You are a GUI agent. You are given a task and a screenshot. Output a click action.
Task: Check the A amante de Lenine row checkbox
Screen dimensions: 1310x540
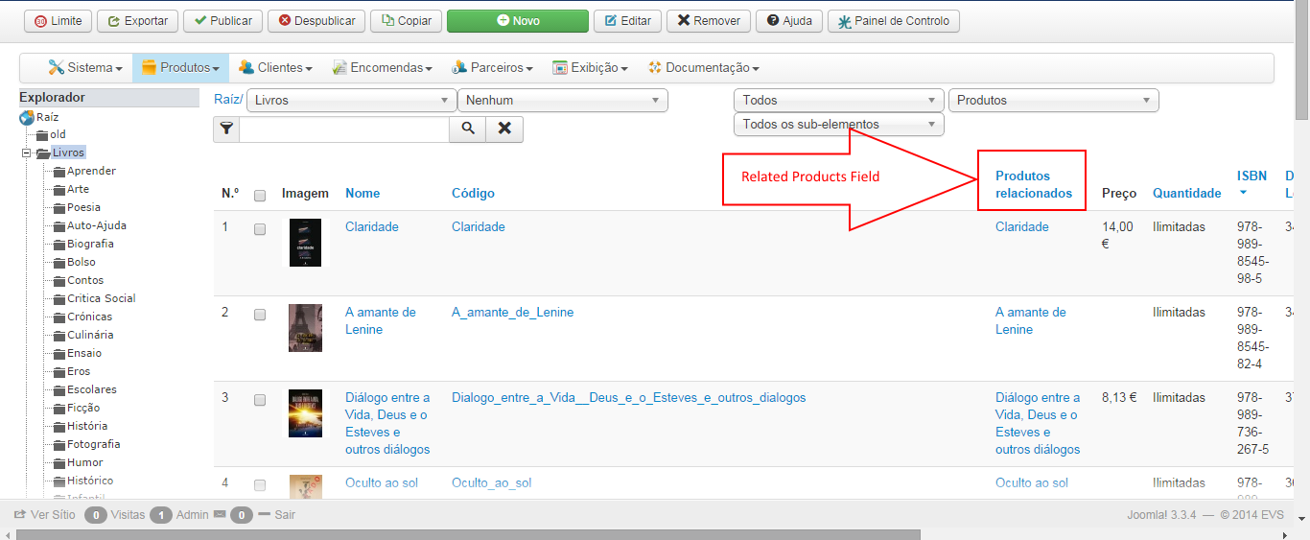pos(260,315)
